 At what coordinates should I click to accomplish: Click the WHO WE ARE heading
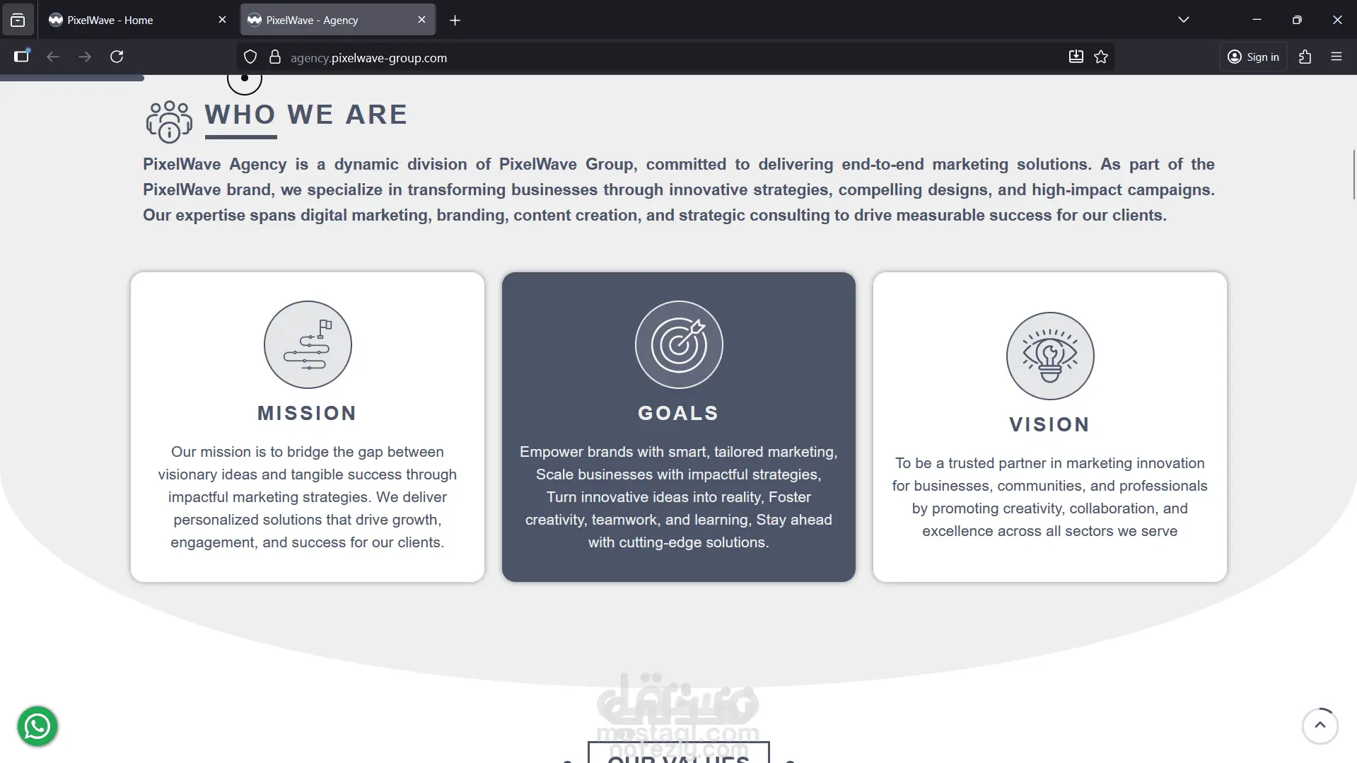(306, 115)
